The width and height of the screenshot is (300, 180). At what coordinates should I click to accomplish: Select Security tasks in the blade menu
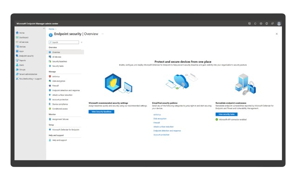point(56,66)
